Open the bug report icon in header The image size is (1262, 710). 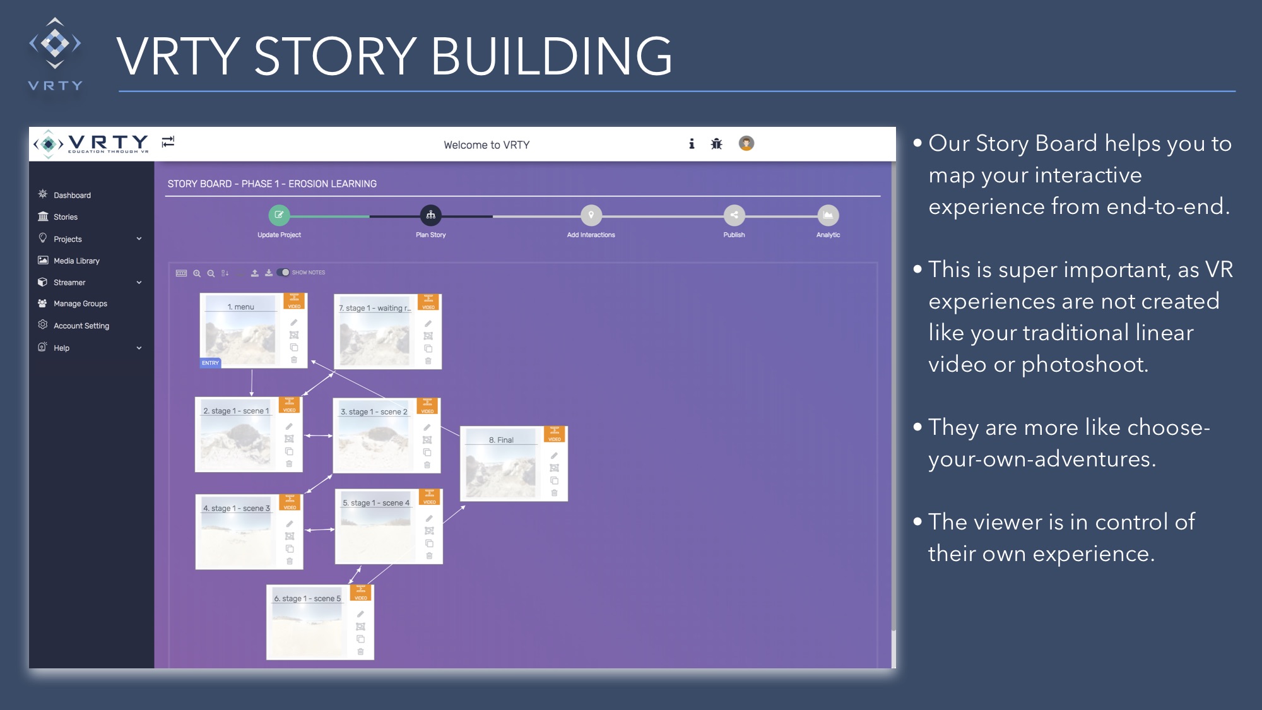tap(716, 144)
